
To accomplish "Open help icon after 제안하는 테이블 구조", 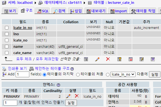I will 72,69.
